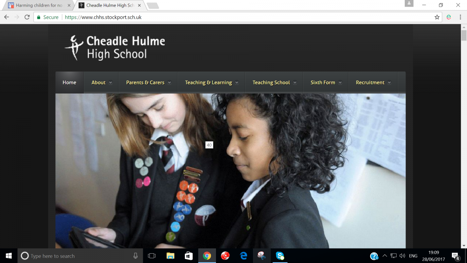The image size is (467, 263).
Task: Expand the About dropdown menu
Action: [x=102, y=83]
